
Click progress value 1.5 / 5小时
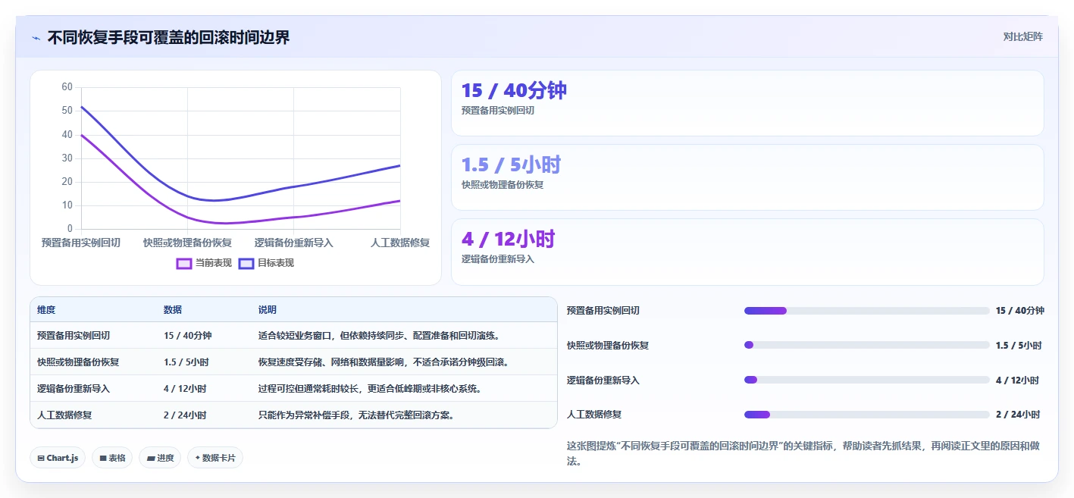(x=1019, y=345)
